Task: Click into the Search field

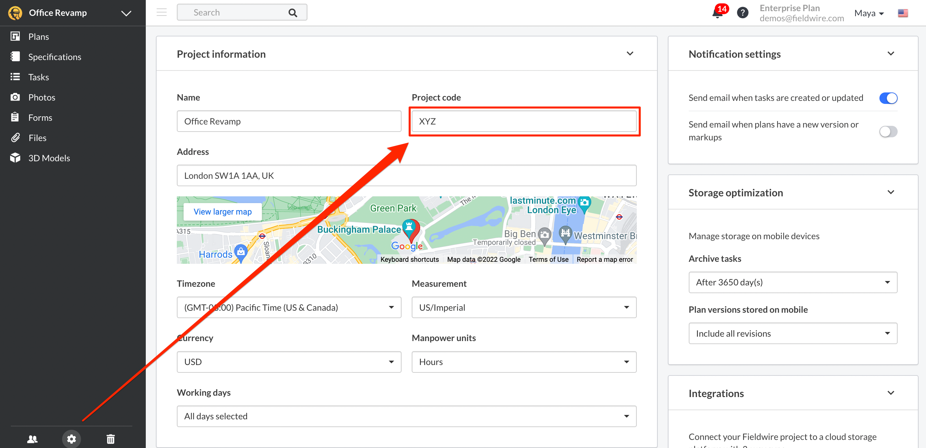Action: click(242, 12)
